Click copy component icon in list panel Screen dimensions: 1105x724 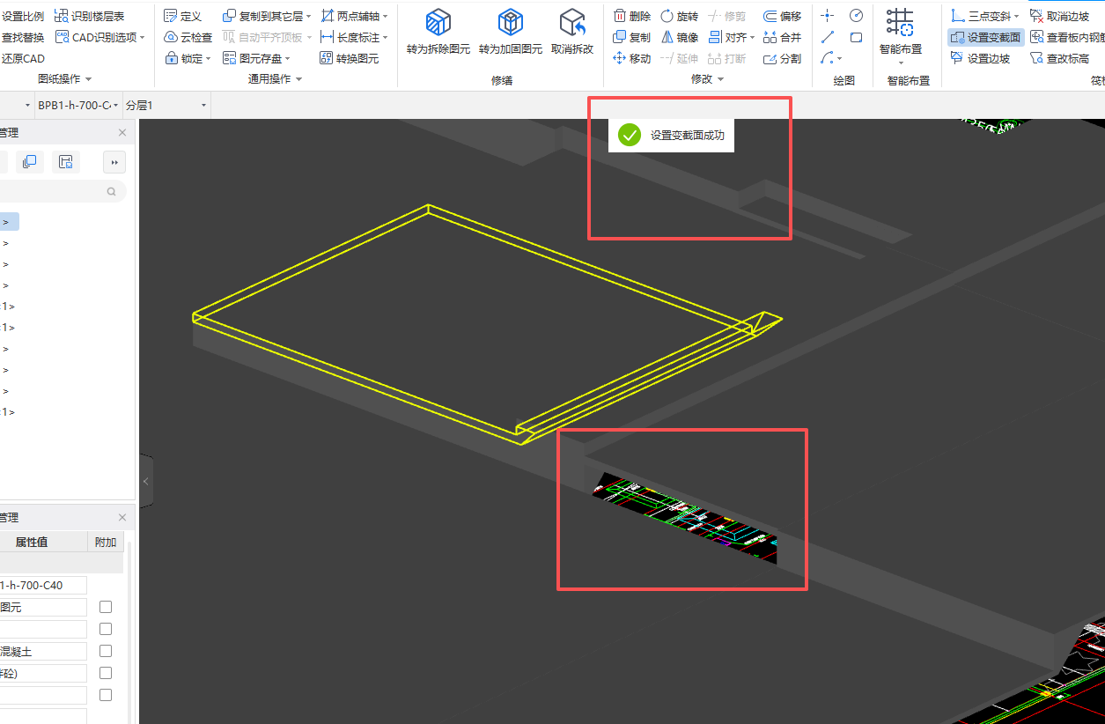point(30,161)
